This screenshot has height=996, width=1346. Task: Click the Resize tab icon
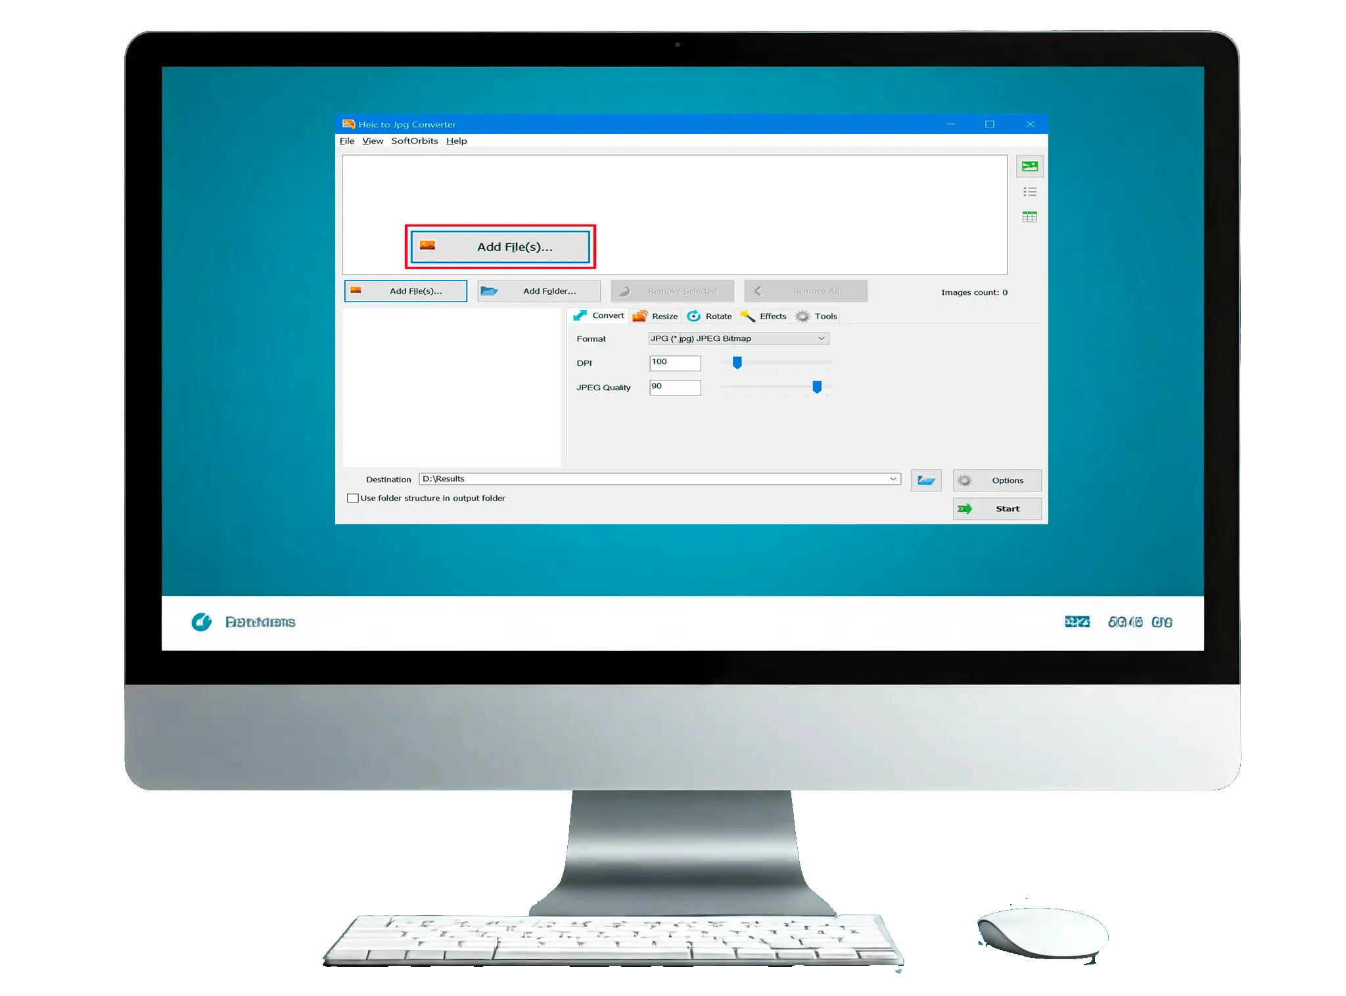pyautogui.click(x=641, y=315)
